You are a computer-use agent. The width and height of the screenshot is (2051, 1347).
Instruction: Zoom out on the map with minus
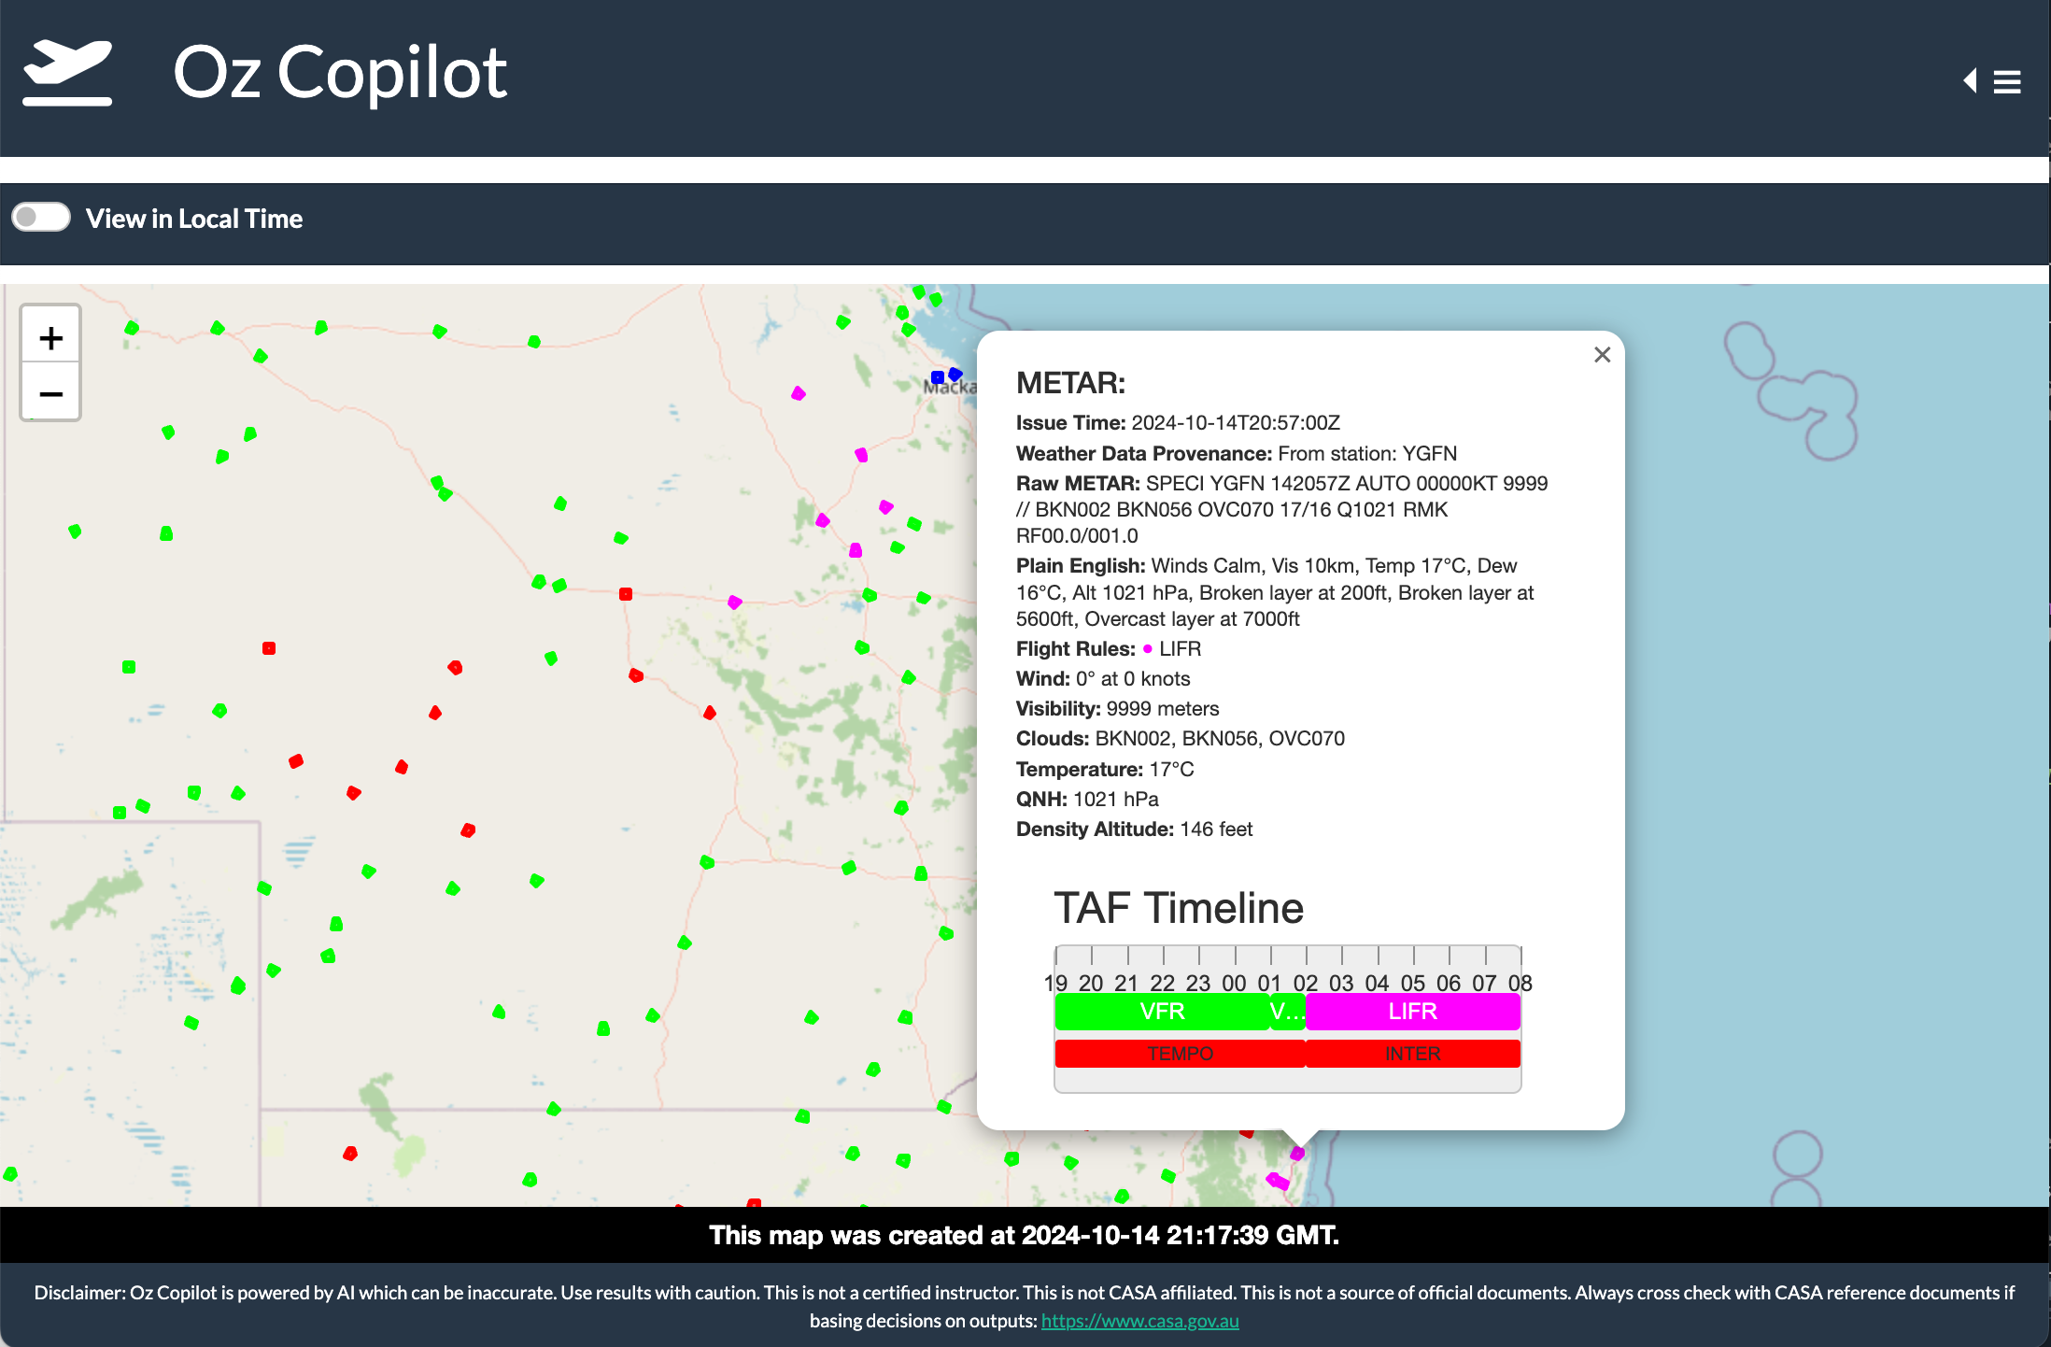[x=51, y=393]
